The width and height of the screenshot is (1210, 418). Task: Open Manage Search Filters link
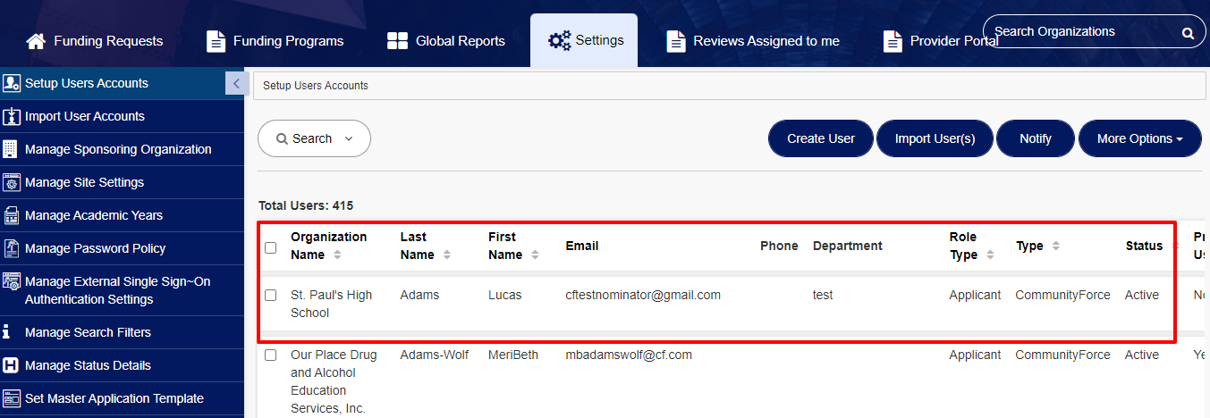tap(88, 332)
